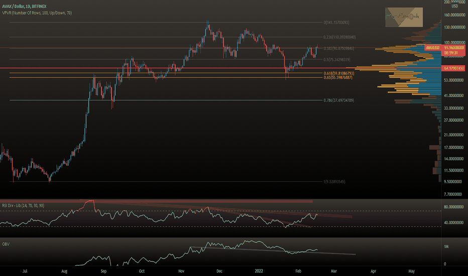Viewport: 468px width, 276px height.
Task: Select the 0.618(59.81086793) golden pocket label
Action: [339, 73]
